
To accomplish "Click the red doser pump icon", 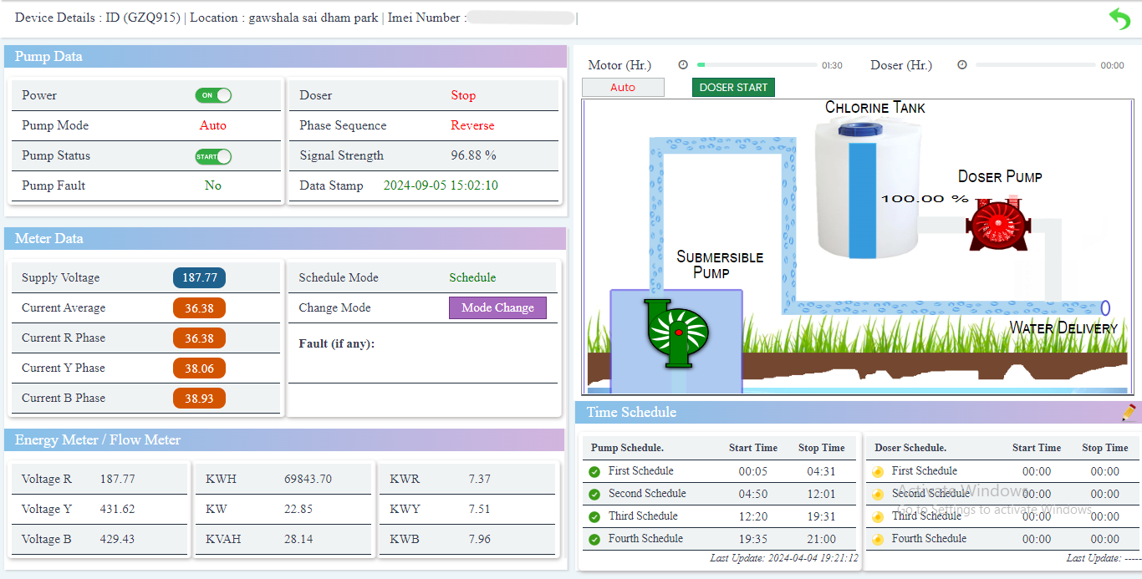I will pyautogui.click(x=997, y=224).
